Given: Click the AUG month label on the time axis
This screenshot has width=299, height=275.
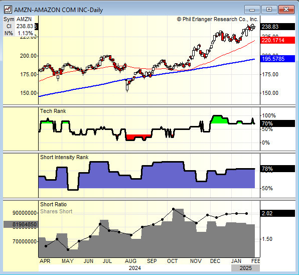Looking at the screenshot, I should coord(130,261).
